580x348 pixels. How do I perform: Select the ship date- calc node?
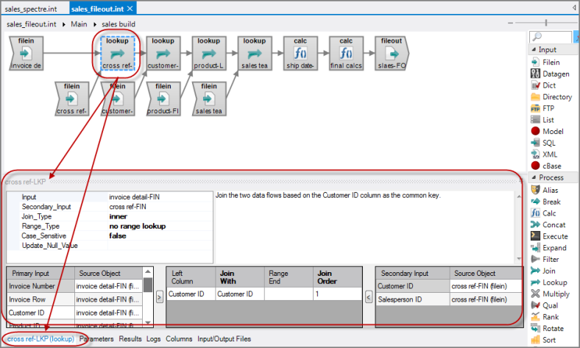point(300,53)
